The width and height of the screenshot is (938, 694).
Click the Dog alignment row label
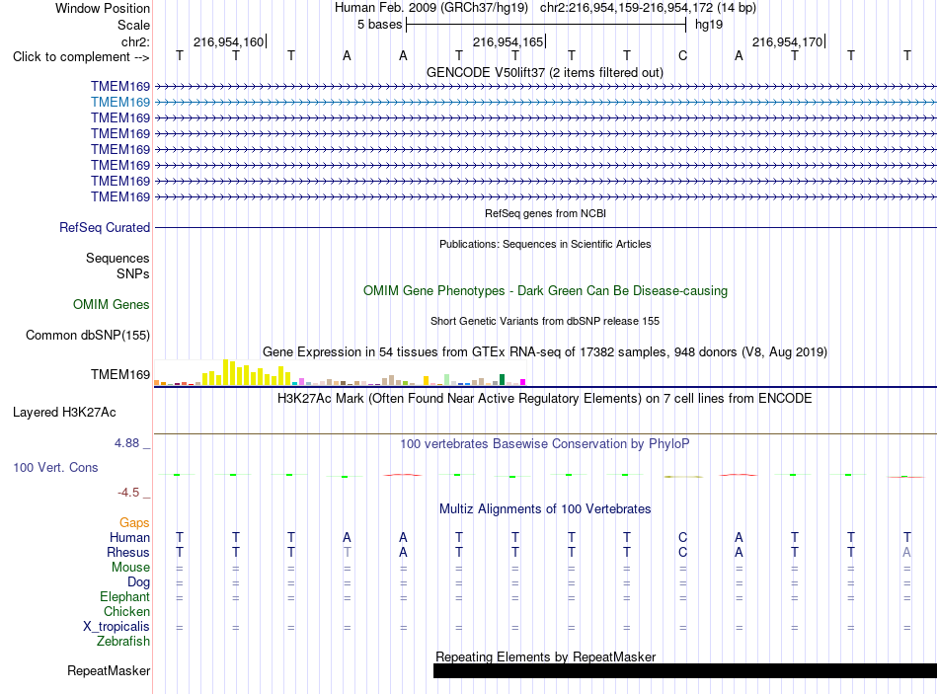pyautogui.click(x=138, y=582)
